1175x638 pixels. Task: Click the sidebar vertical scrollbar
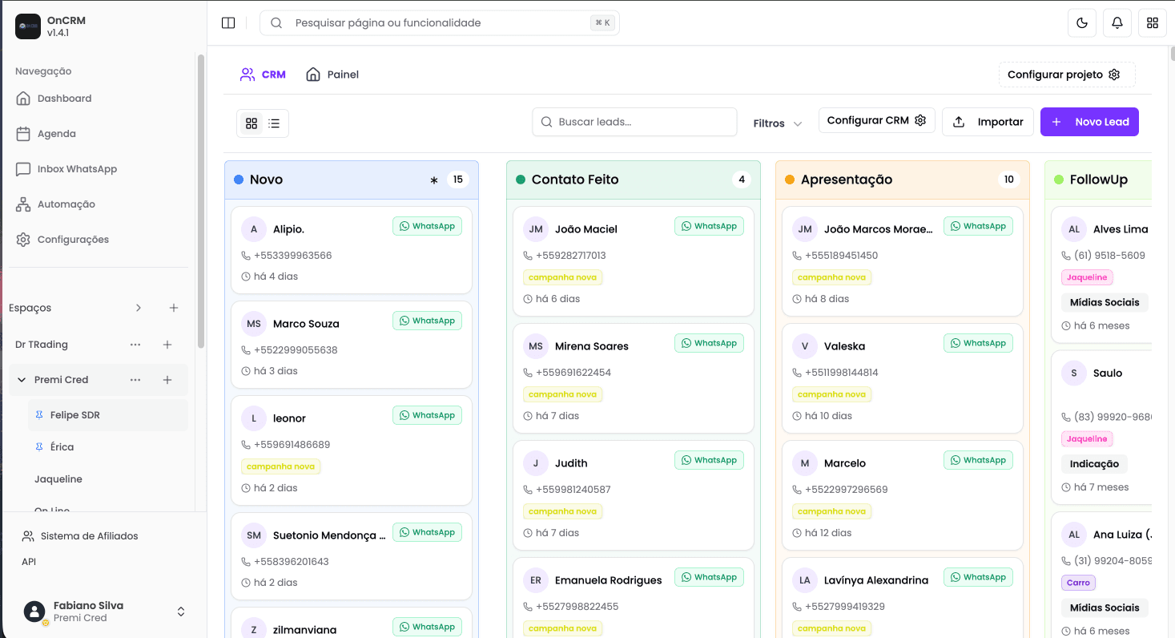(x=201, y=200)
